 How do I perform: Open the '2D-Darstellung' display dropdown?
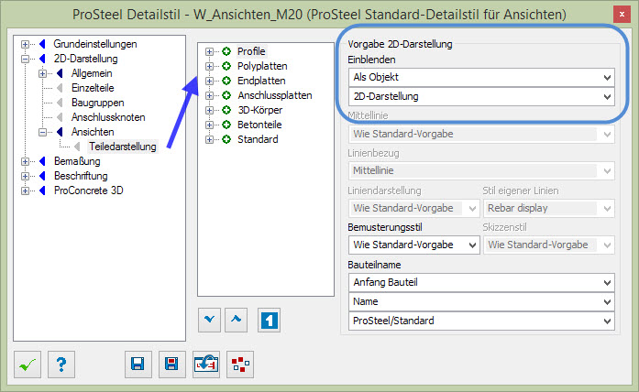(x=481, y=96)
